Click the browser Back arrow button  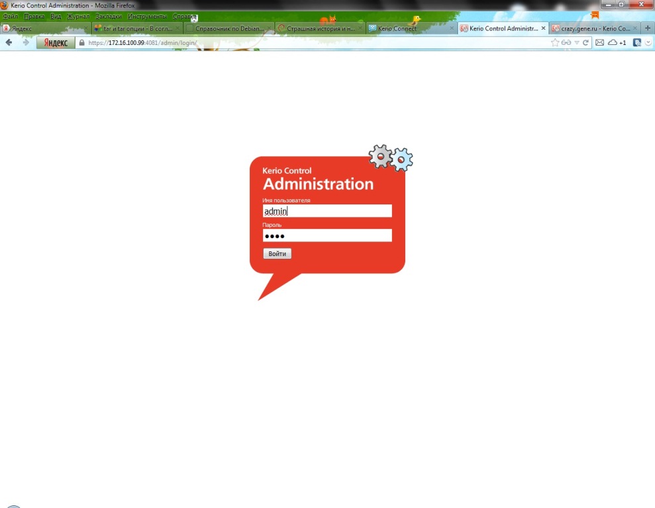coord(9,42)
